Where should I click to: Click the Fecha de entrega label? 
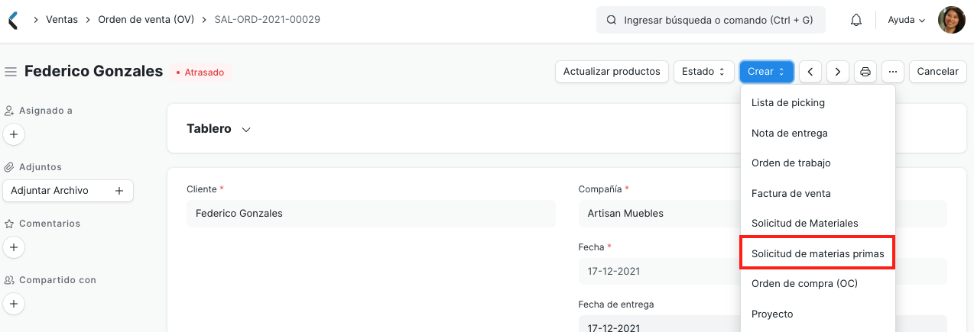(616, 305)
